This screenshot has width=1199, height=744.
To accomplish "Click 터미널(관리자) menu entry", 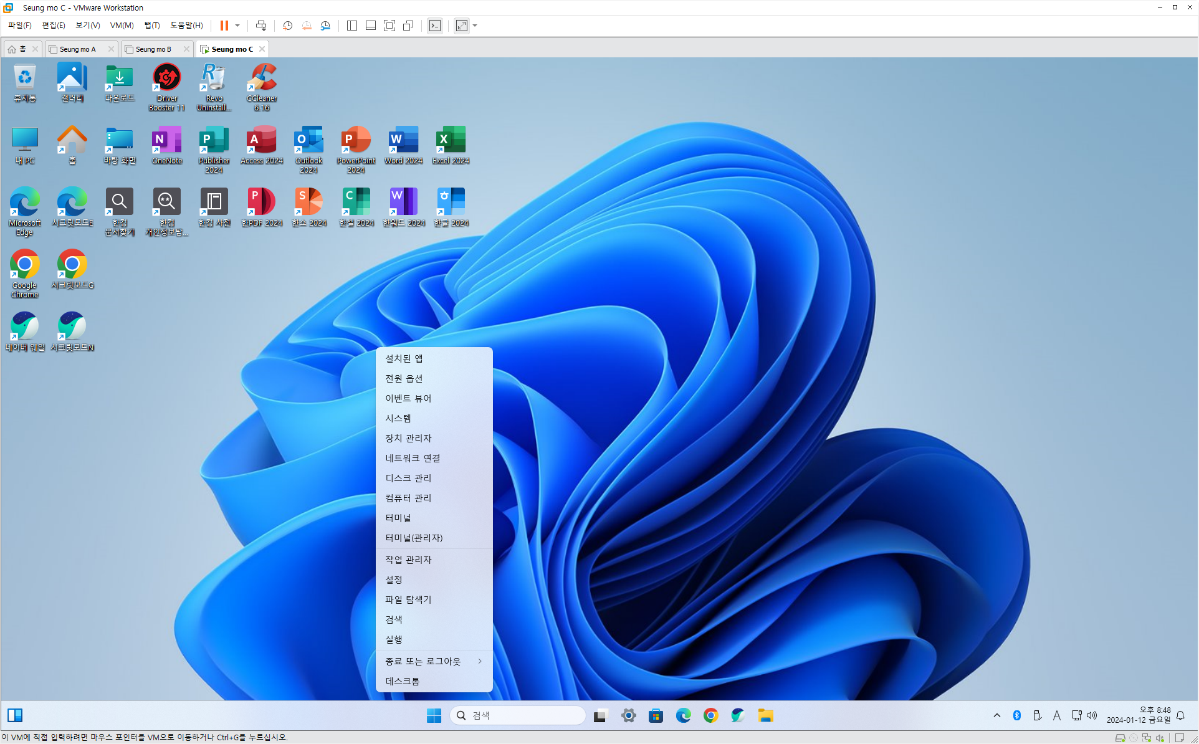I will pyautogui.click(x=414, y=538).
